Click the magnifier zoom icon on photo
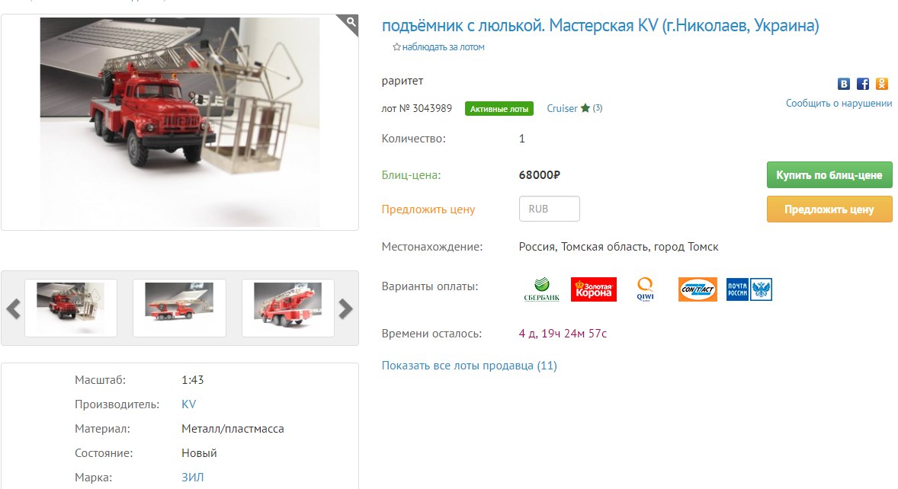This screenshot has width=898, height=489. point(350,24)
